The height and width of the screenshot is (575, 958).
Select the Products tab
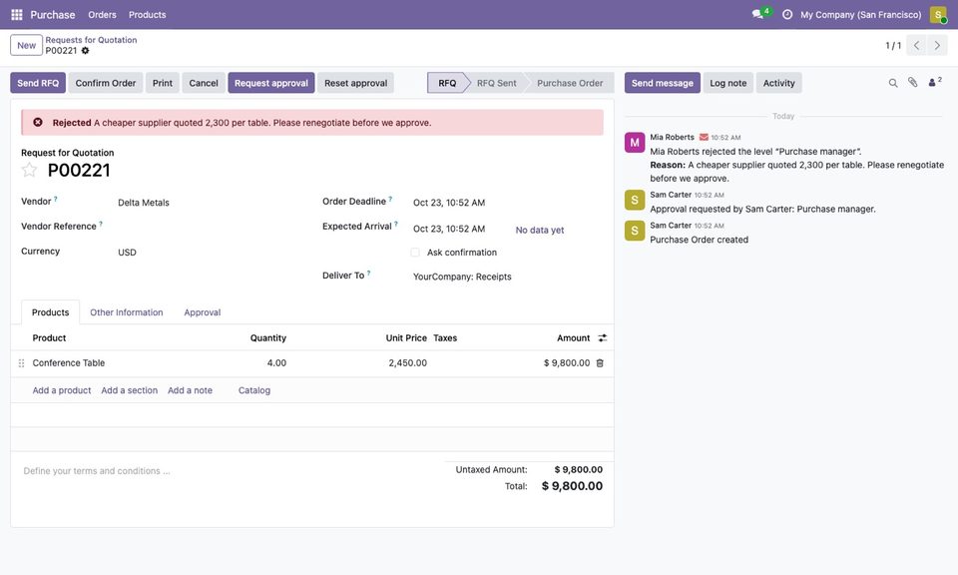pos(50,312)
